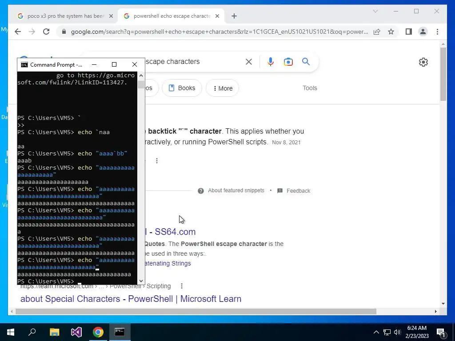Minimize the Command Prompt window

94,65
